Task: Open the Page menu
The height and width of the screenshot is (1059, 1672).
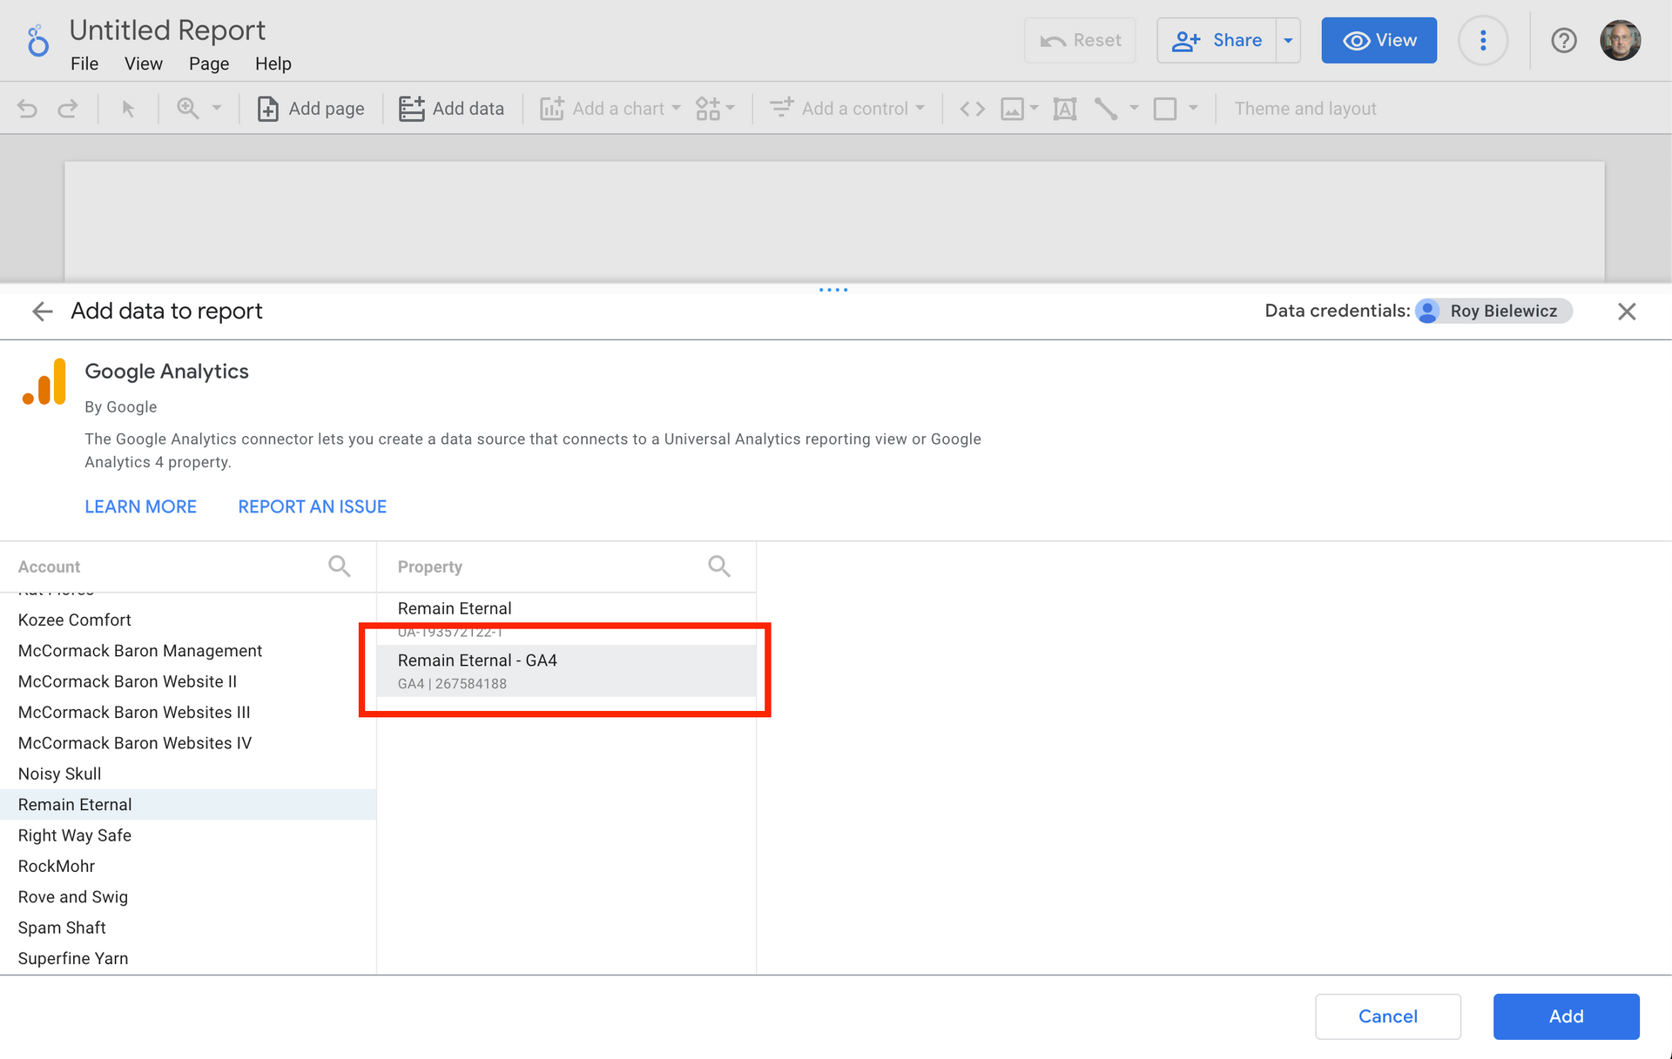Action: 209,64
